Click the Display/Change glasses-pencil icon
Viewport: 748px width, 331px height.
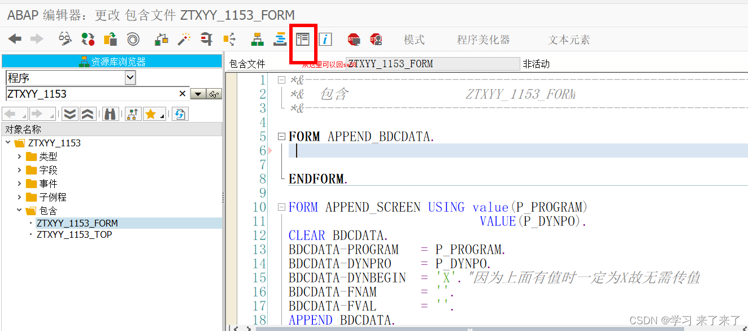coord(66,39)
